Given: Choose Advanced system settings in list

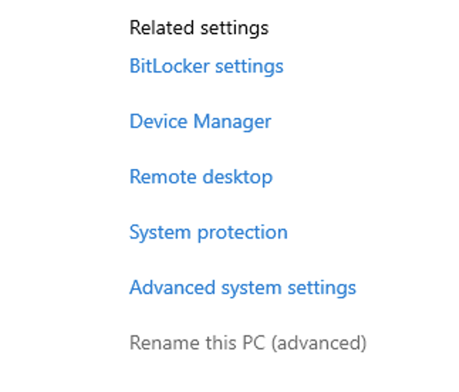Looking at the screenshot, I should point(243,288).
